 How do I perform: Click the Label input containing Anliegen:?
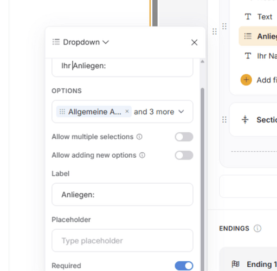coord(123,195)
